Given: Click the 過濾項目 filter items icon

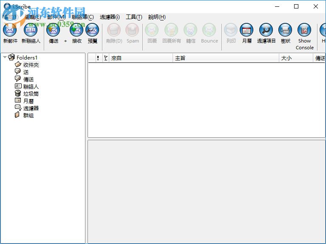Looking at the screenshot, I should 266,30.
